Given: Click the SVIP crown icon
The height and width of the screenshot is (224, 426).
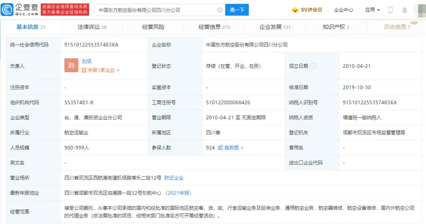Looking at the screenshot, I should 295,10.
